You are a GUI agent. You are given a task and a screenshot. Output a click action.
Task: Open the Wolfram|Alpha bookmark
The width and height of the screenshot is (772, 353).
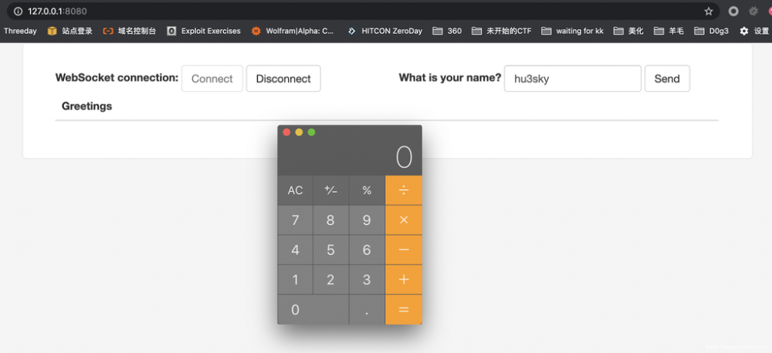[293, 31]
